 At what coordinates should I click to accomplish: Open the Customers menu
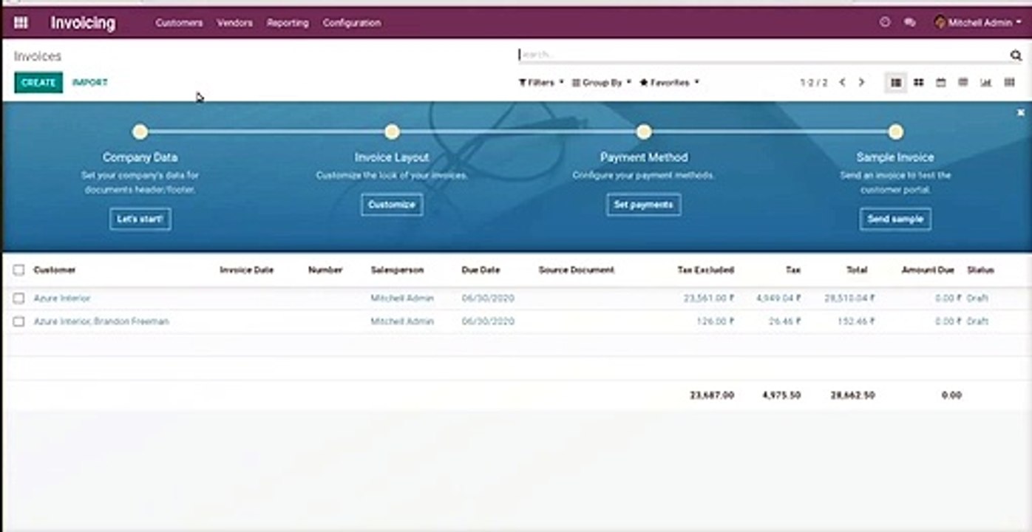[x=179, y=23]
